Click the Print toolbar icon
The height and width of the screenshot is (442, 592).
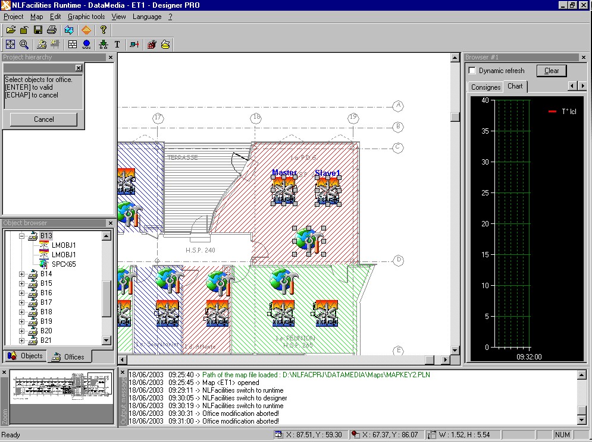tap(52, 30)
